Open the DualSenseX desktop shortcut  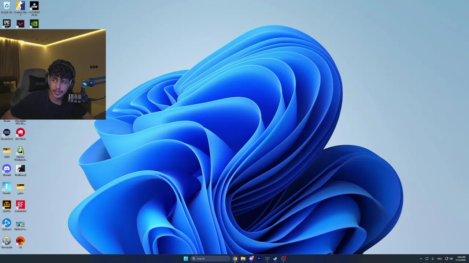click(x=21, y=170)
